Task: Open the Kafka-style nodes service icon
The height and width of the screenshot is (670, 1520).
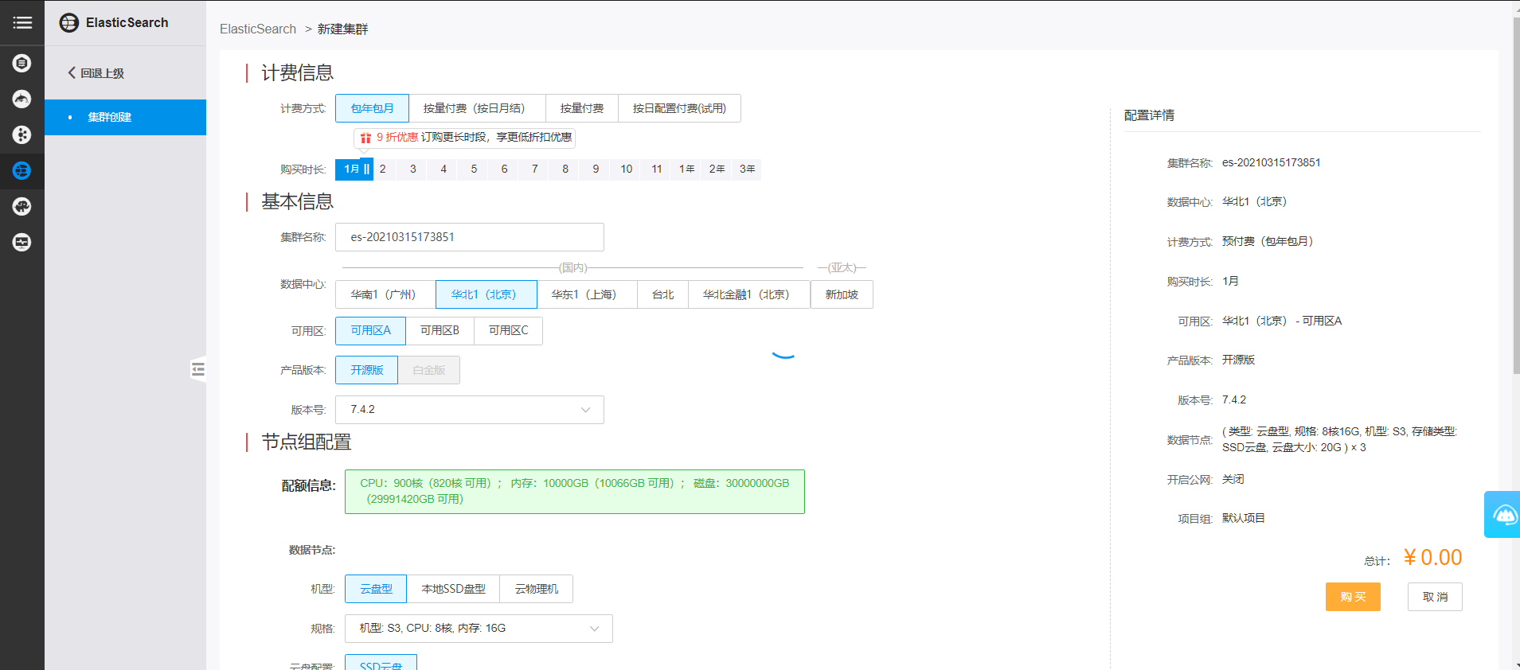Action: (x=22, y=134)
